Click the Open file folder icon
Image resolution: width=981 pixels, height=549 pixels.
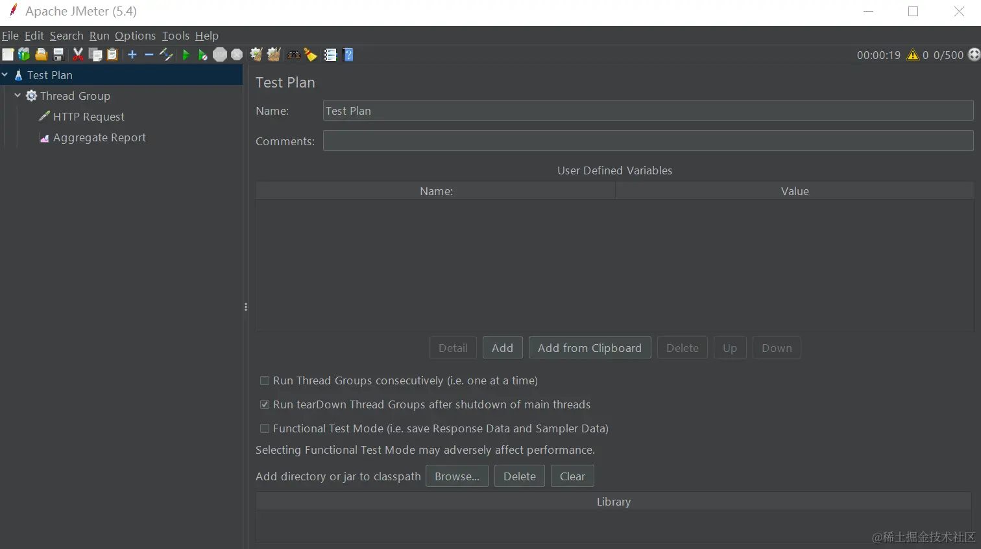point(42,55)
